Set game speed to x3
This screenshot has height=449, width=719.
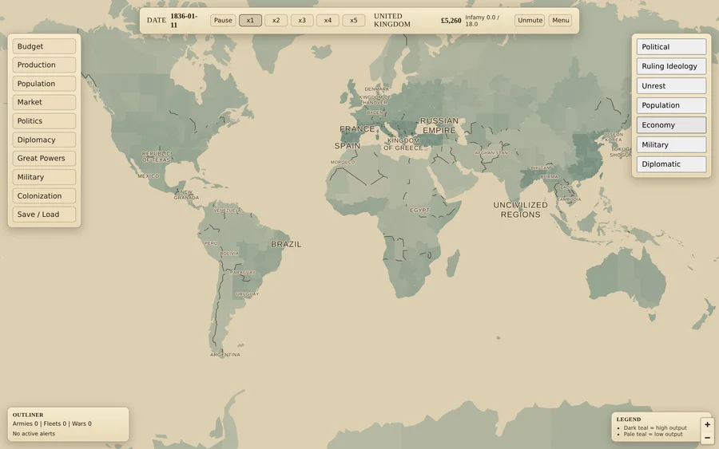[x=302, y=20]
